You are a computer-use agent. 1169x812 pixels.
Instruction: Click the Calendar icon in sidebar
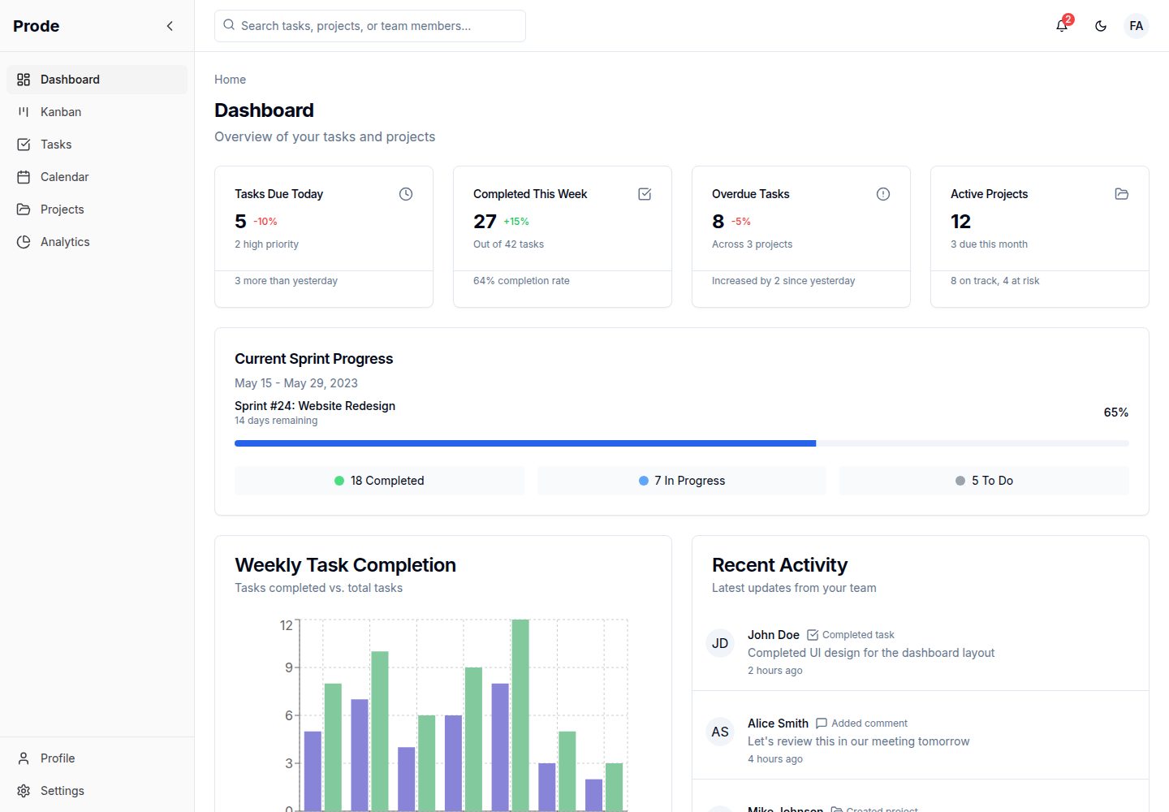(24, 177)
